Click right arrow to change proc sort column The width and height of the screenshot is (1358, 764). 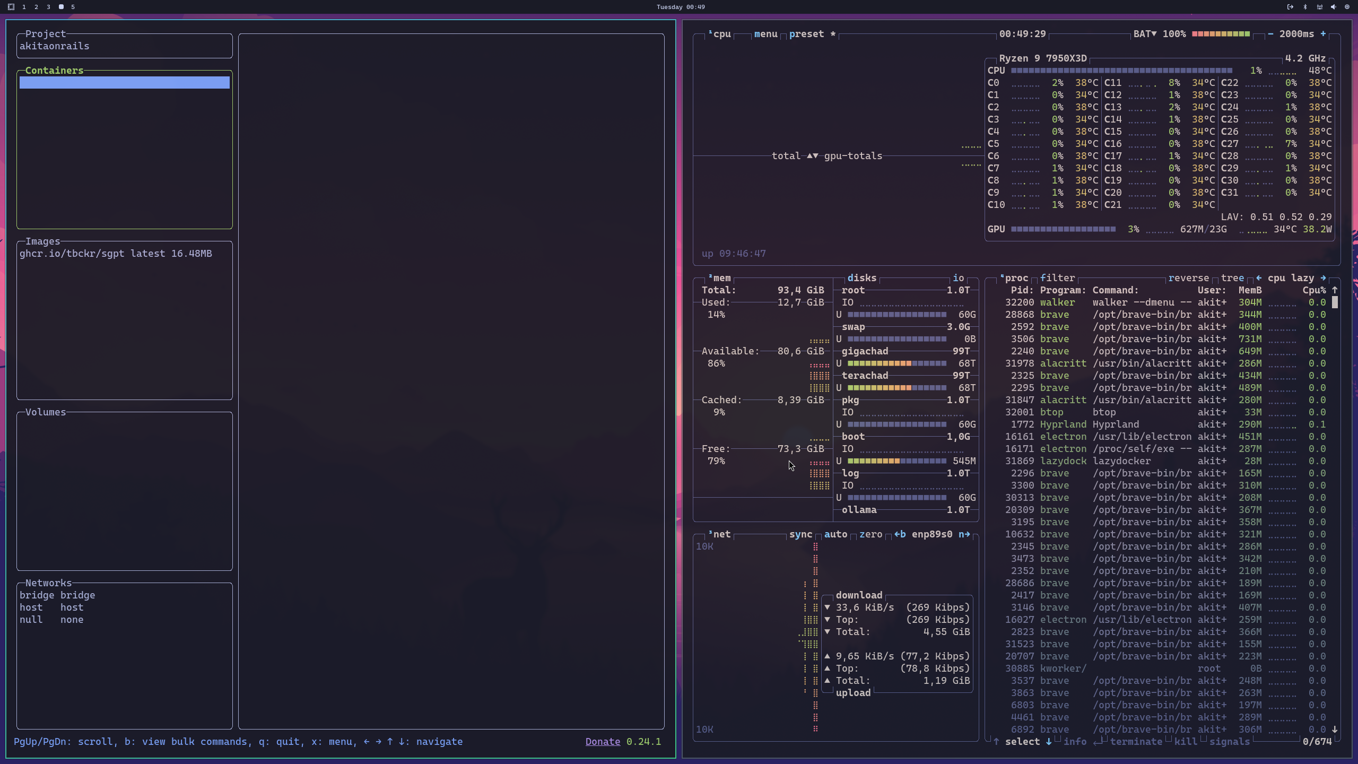click(x=1323, y=278)
